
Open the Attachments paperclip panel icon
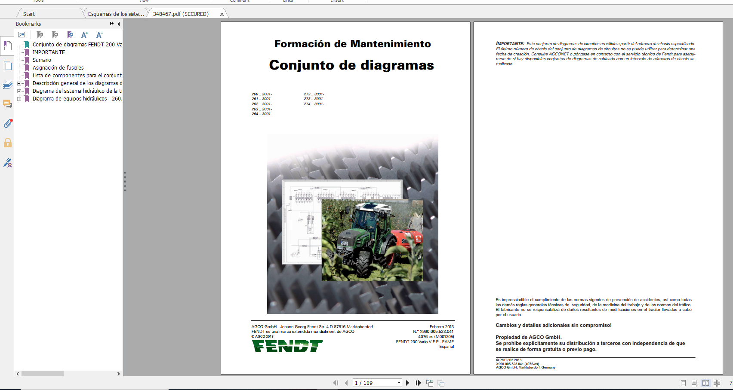pos(7,124)
